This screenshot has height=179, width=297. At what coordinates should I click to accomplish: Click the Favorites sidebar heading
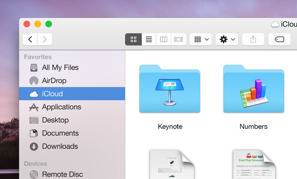click(38, 57)
